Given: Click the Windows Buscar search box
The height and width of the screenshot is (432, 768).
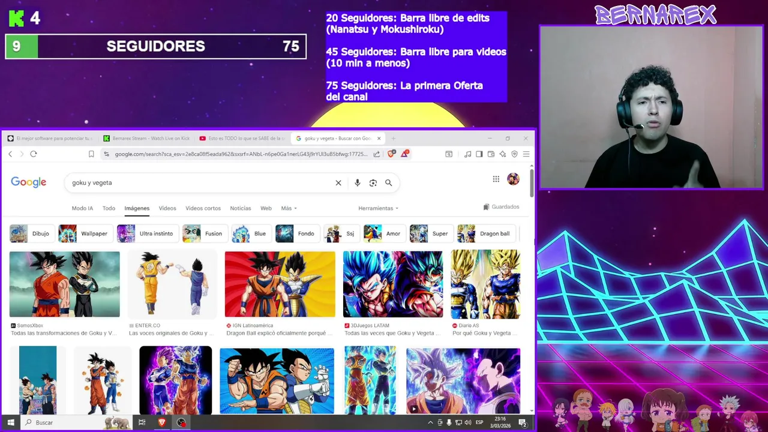Looking at the screenshot, I should pyautogui.click(x=77, y=422).
